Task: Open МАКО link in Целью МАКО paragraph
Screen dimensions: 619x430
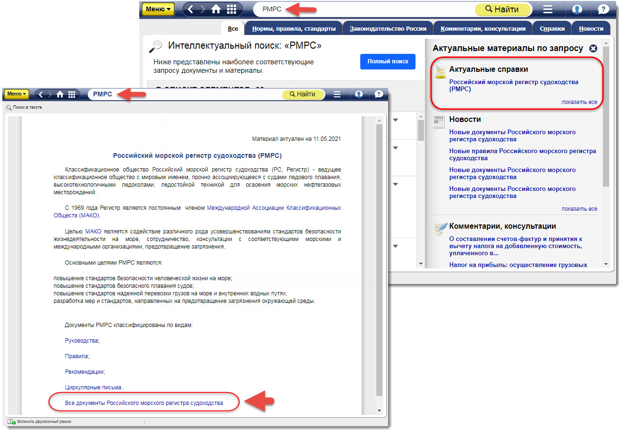Action: pyautogui.click(x=93, y=232)
